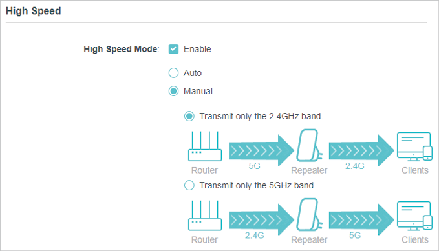
Task: Click the Router icon in the 2.4GHz diagram
Action: 205,146
